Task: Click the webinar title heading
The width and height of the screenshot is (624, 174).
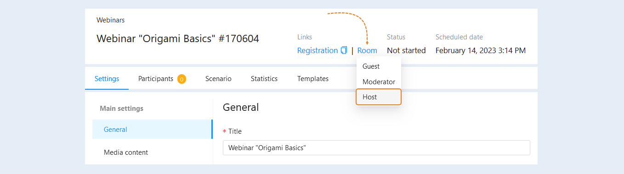Action: [178, 38]
